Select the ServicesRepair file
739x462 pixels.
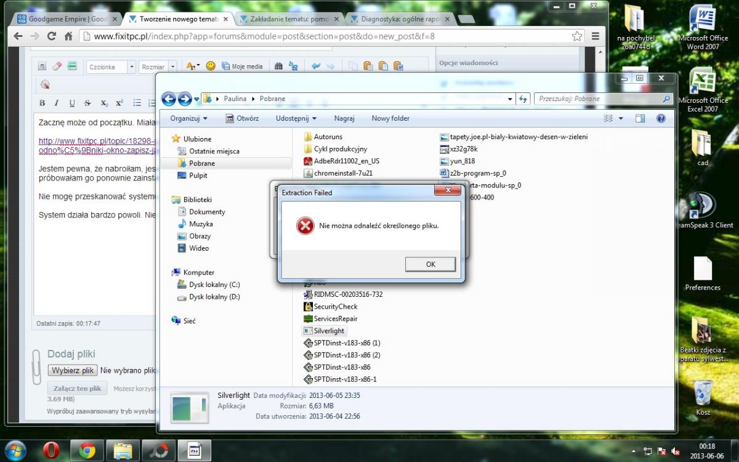(335, 319)
